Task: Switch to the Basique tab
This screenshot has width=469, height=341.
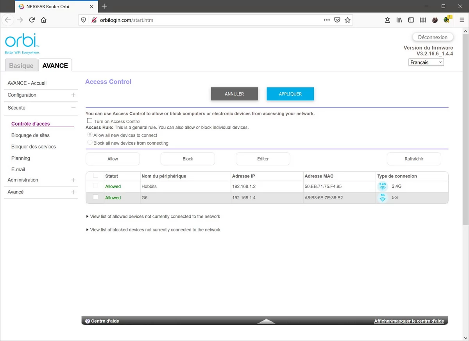Action: (21, 66)
